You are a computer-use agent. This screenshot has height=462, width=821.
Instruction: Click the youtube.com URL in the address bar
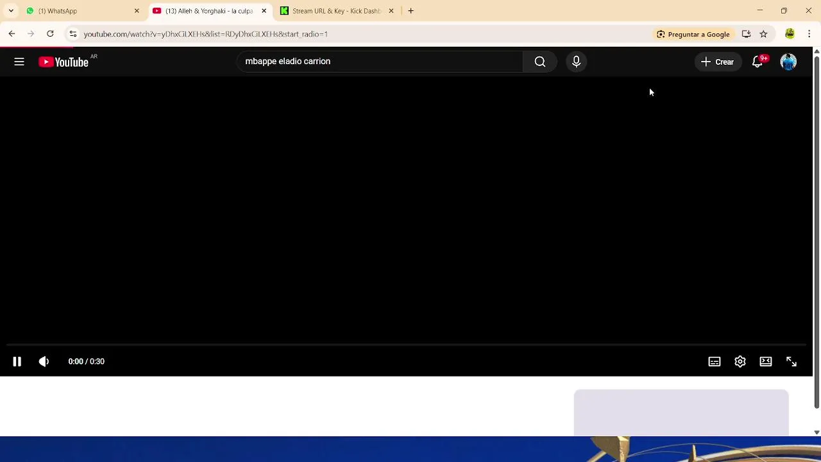[205, 34]
